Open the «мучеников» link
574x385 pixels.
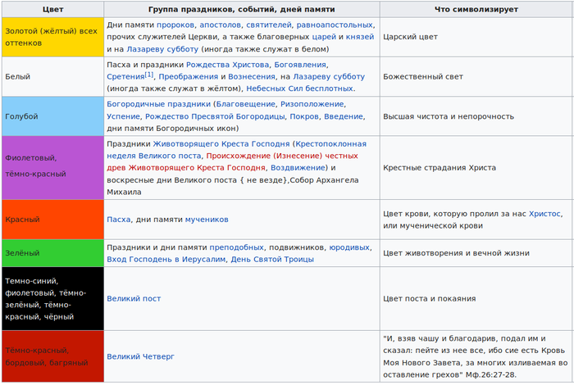(206, 220)
